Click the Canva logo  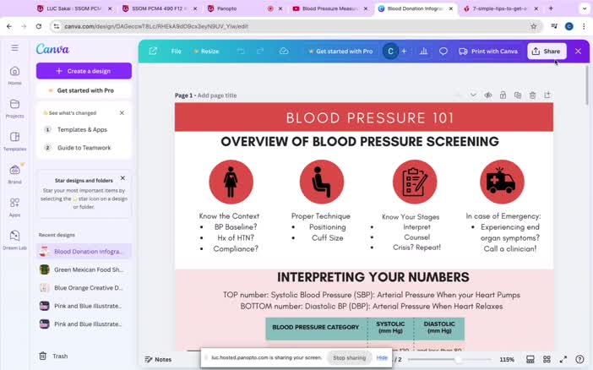click(x=52, y=49)
